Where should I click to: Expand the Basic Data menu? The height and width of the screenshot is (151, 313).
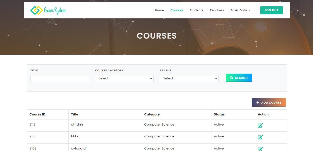[x=240, y=10]
